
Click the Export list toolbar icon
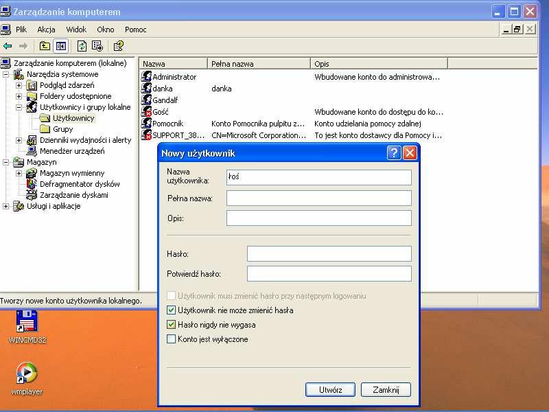(97, 46)
